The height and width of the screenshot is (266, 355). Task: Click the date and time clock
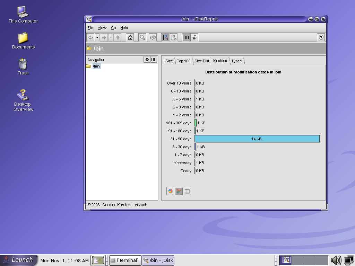point(64,260)
